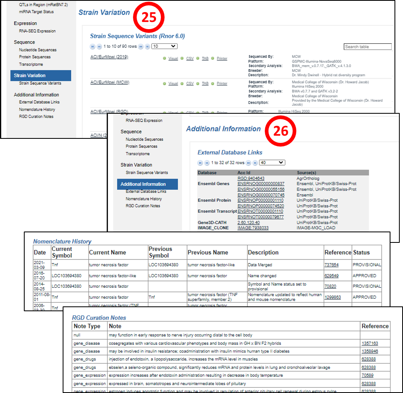Jump to last page of External Database Links
The height and width of the screenshot is (393, 403).
[x=255, y=163]
